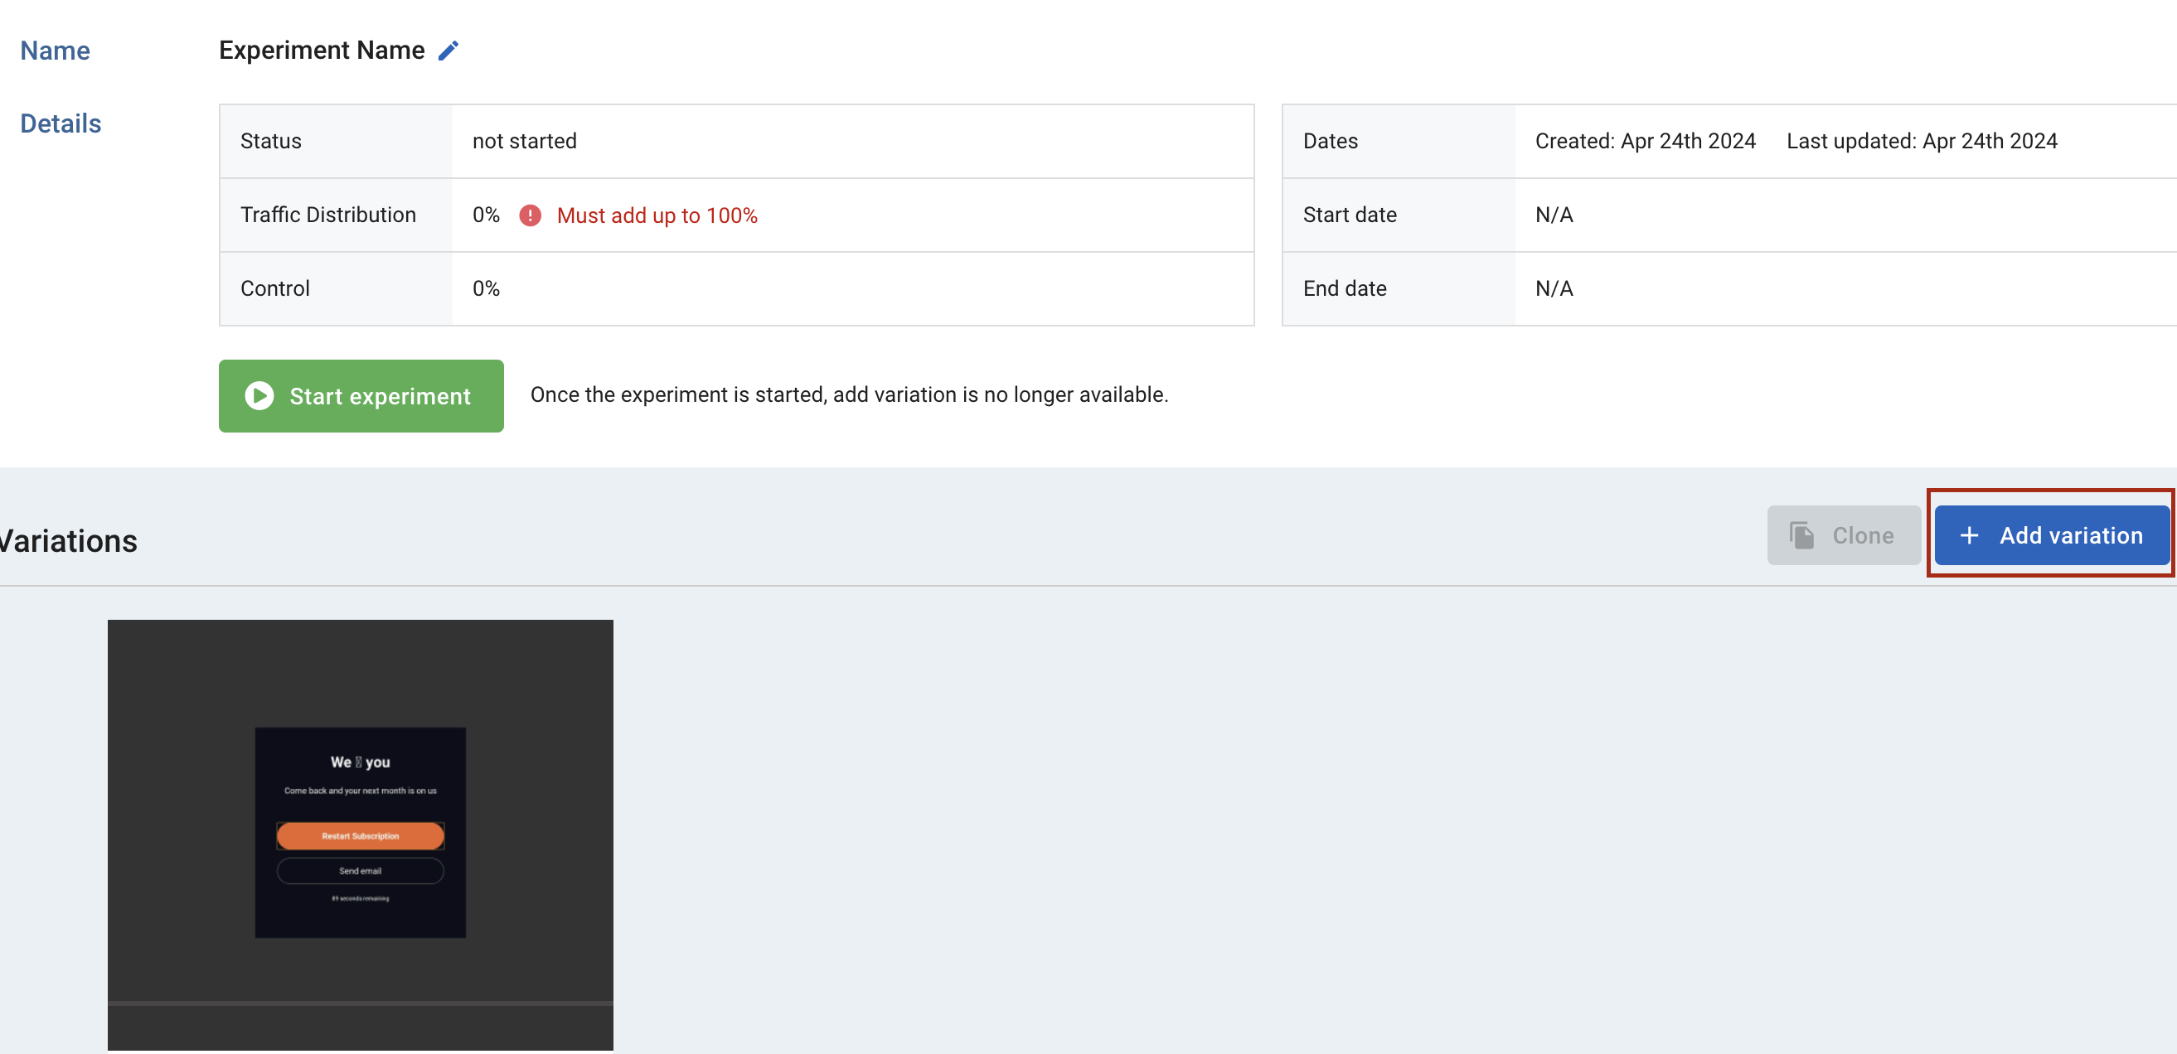Click Send email in the variation preview
Image resolution: width=2177 pixels, height=1054 pixels.
[360, 871]
